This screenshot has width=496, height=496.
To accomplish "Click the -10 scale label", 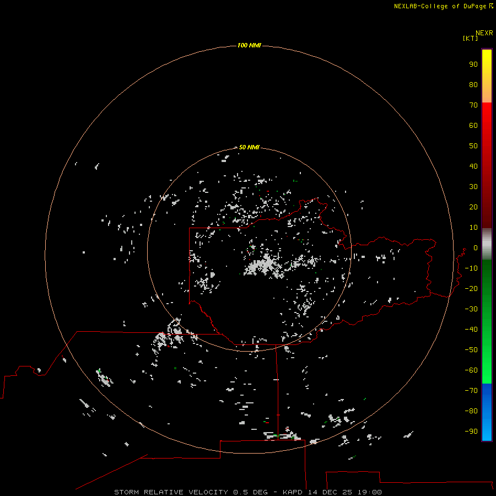I will pyautogui.click(x=471, y=268).
